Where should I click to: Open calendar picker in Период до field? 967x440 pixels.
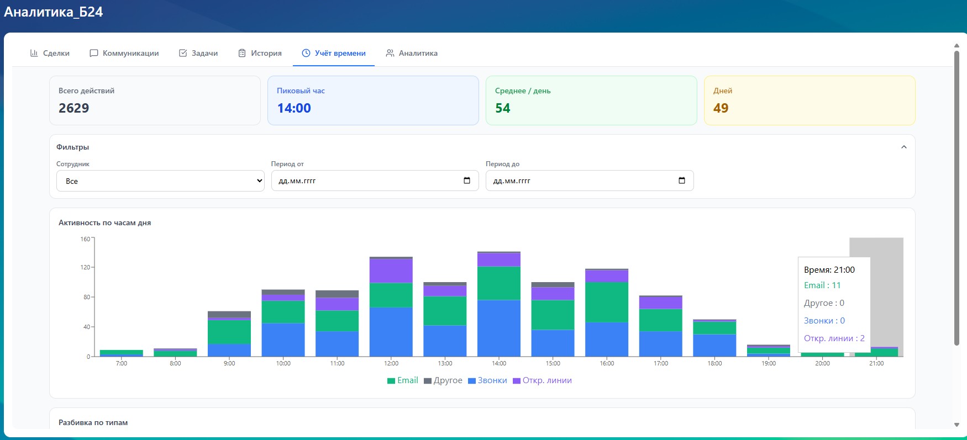(681, 181)
